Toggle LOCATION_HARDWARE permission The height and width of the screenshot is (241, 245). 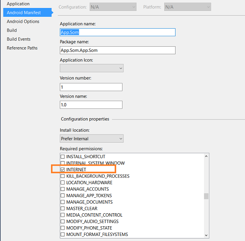coord(63,183)
